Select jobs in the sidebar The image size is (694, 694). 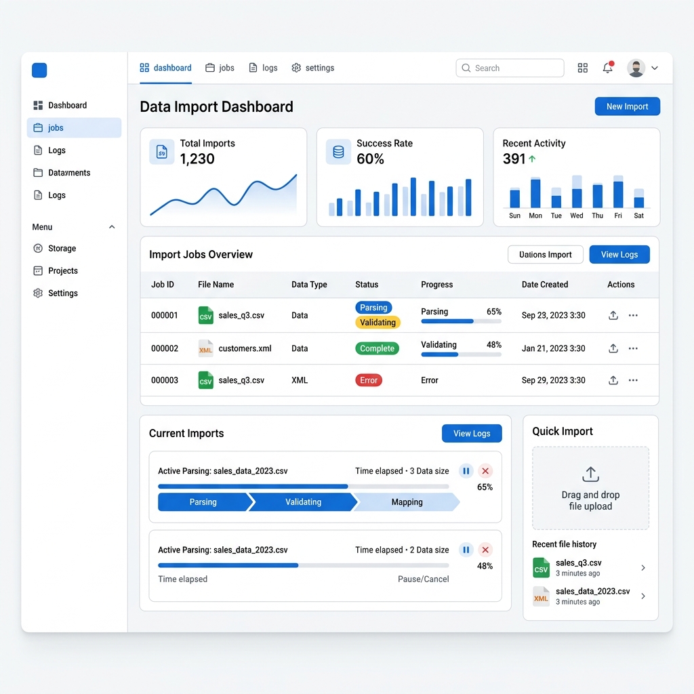tap(74, 127)
